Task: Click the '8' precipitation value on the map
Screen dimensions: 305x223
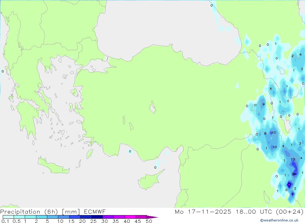Action: click(265, 133)
